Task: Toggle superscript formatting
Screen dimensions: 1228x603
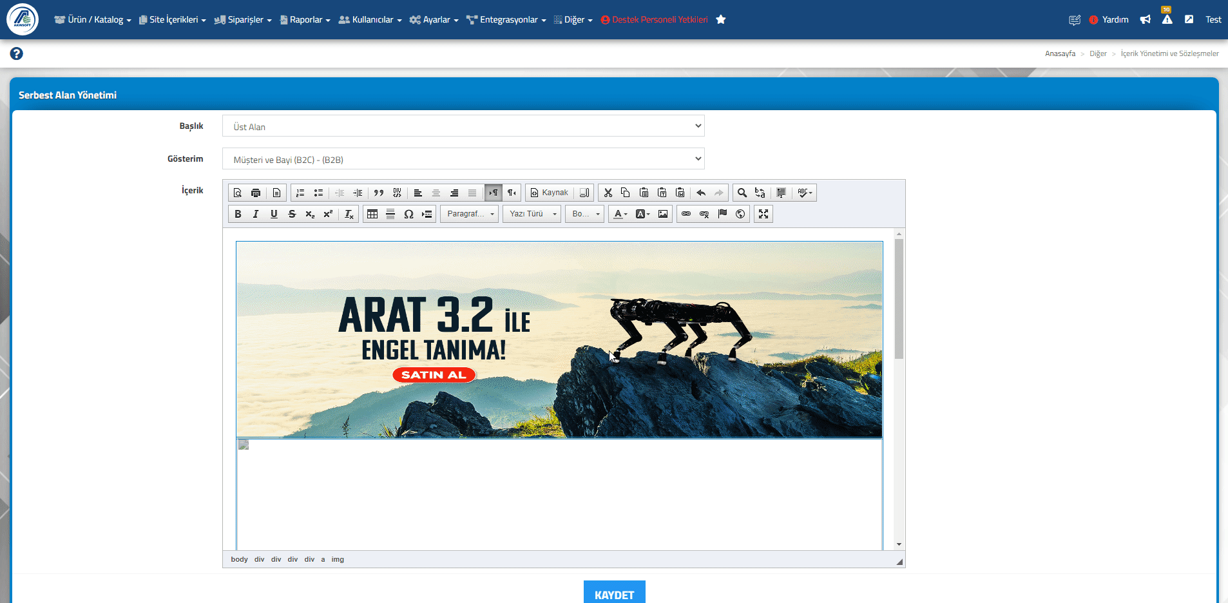Action: 328,214
